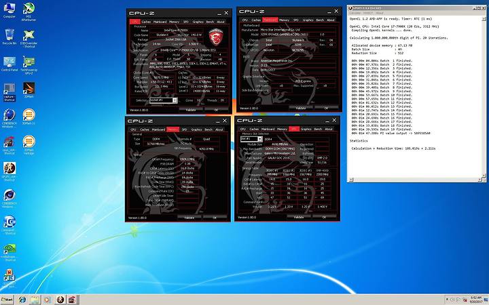
Task: Open About tab in CPU-Z CPU window
Action: [x=221, y=22]
